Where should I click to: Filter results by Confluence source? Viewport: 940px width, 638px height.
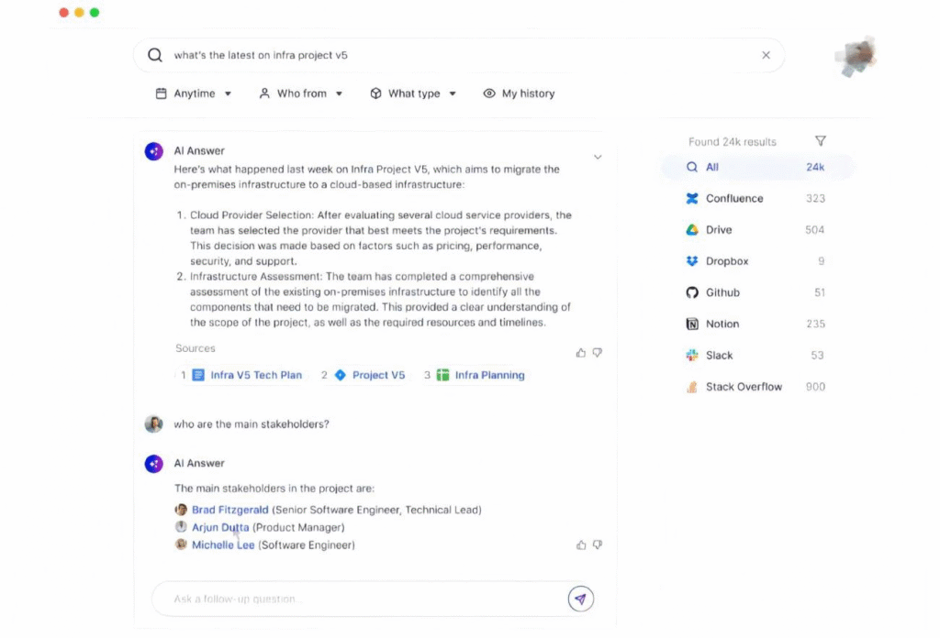tap(733, 199)
